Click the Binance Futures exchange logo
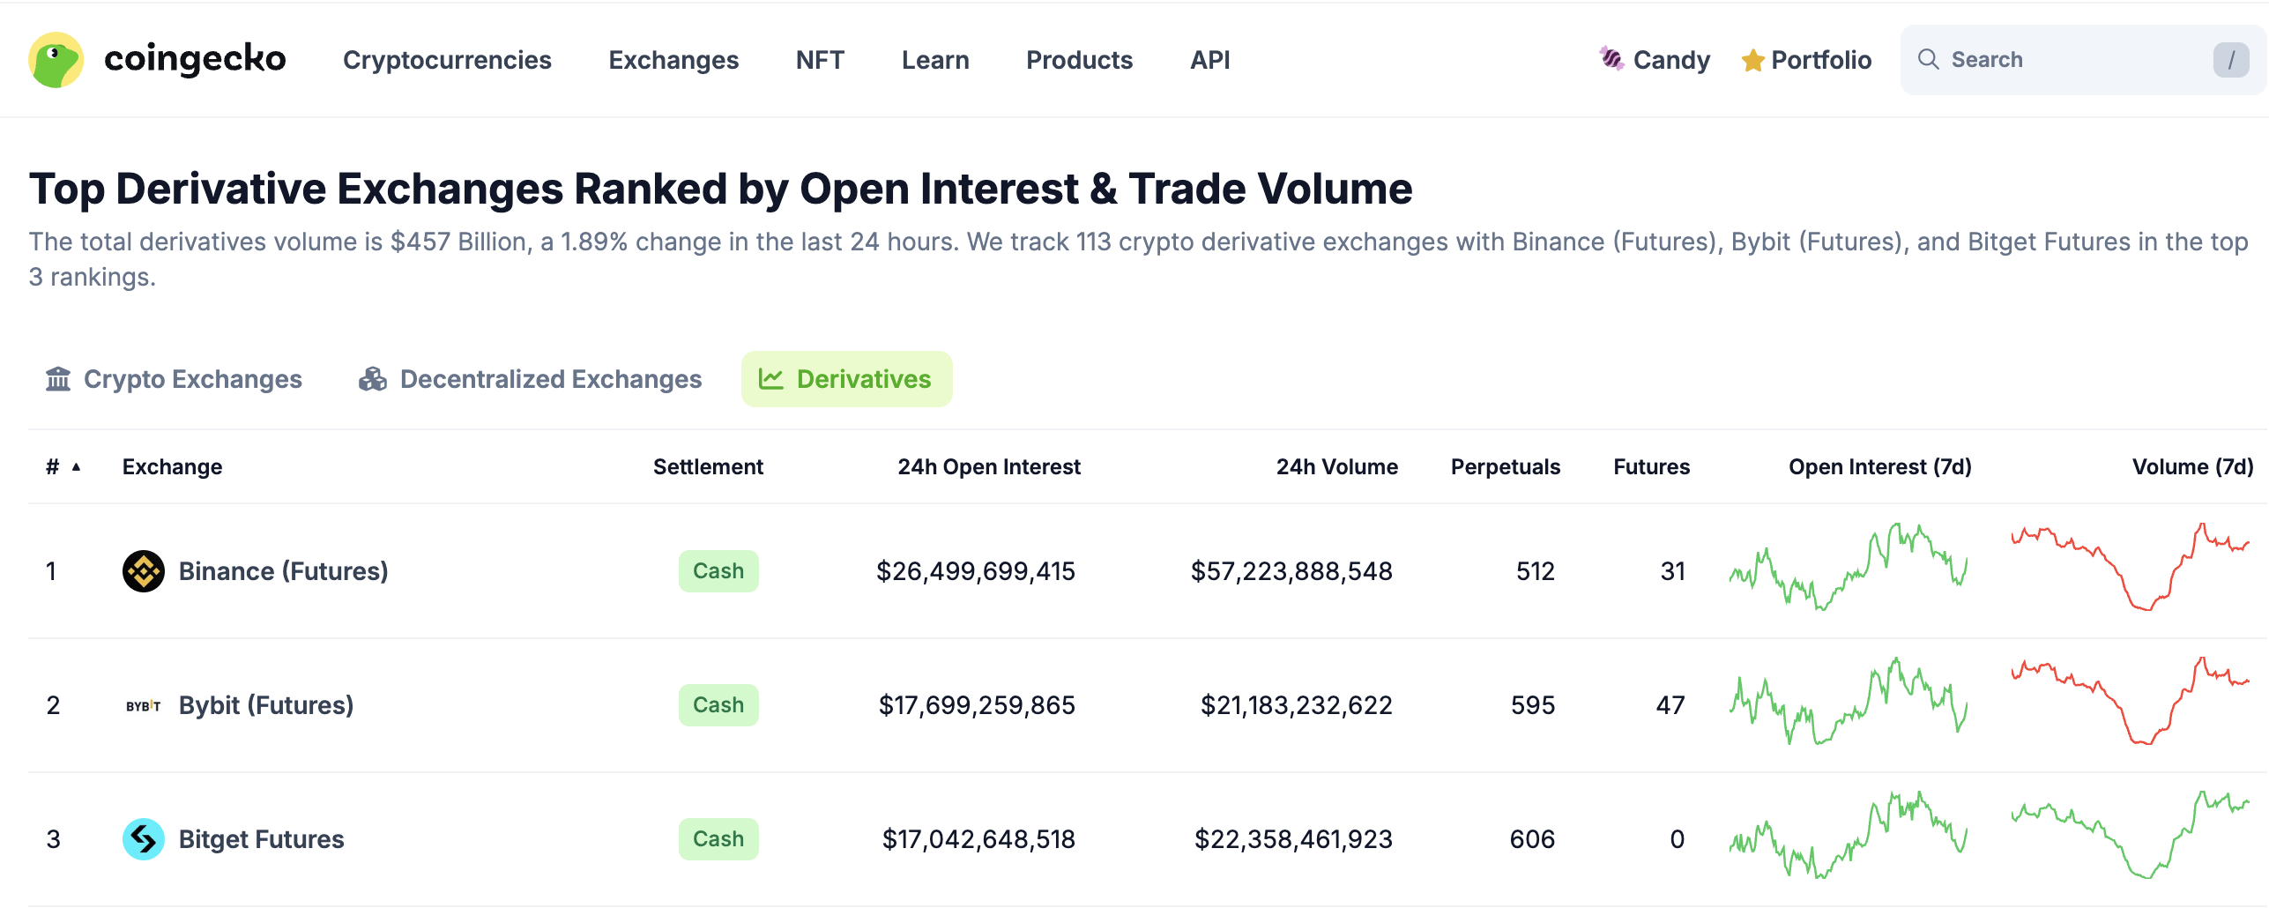Screen dimensions: 2269x908 point(143,570)
